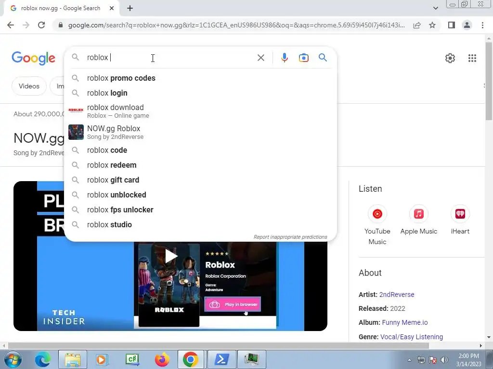Open Vocal/Easy Listening genre link
This screenshot has width=493, height=369.
coord(412,337)
